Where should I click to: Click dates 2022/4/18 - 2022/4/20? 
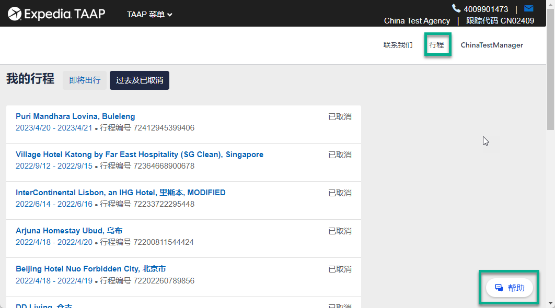pos(54,242)
